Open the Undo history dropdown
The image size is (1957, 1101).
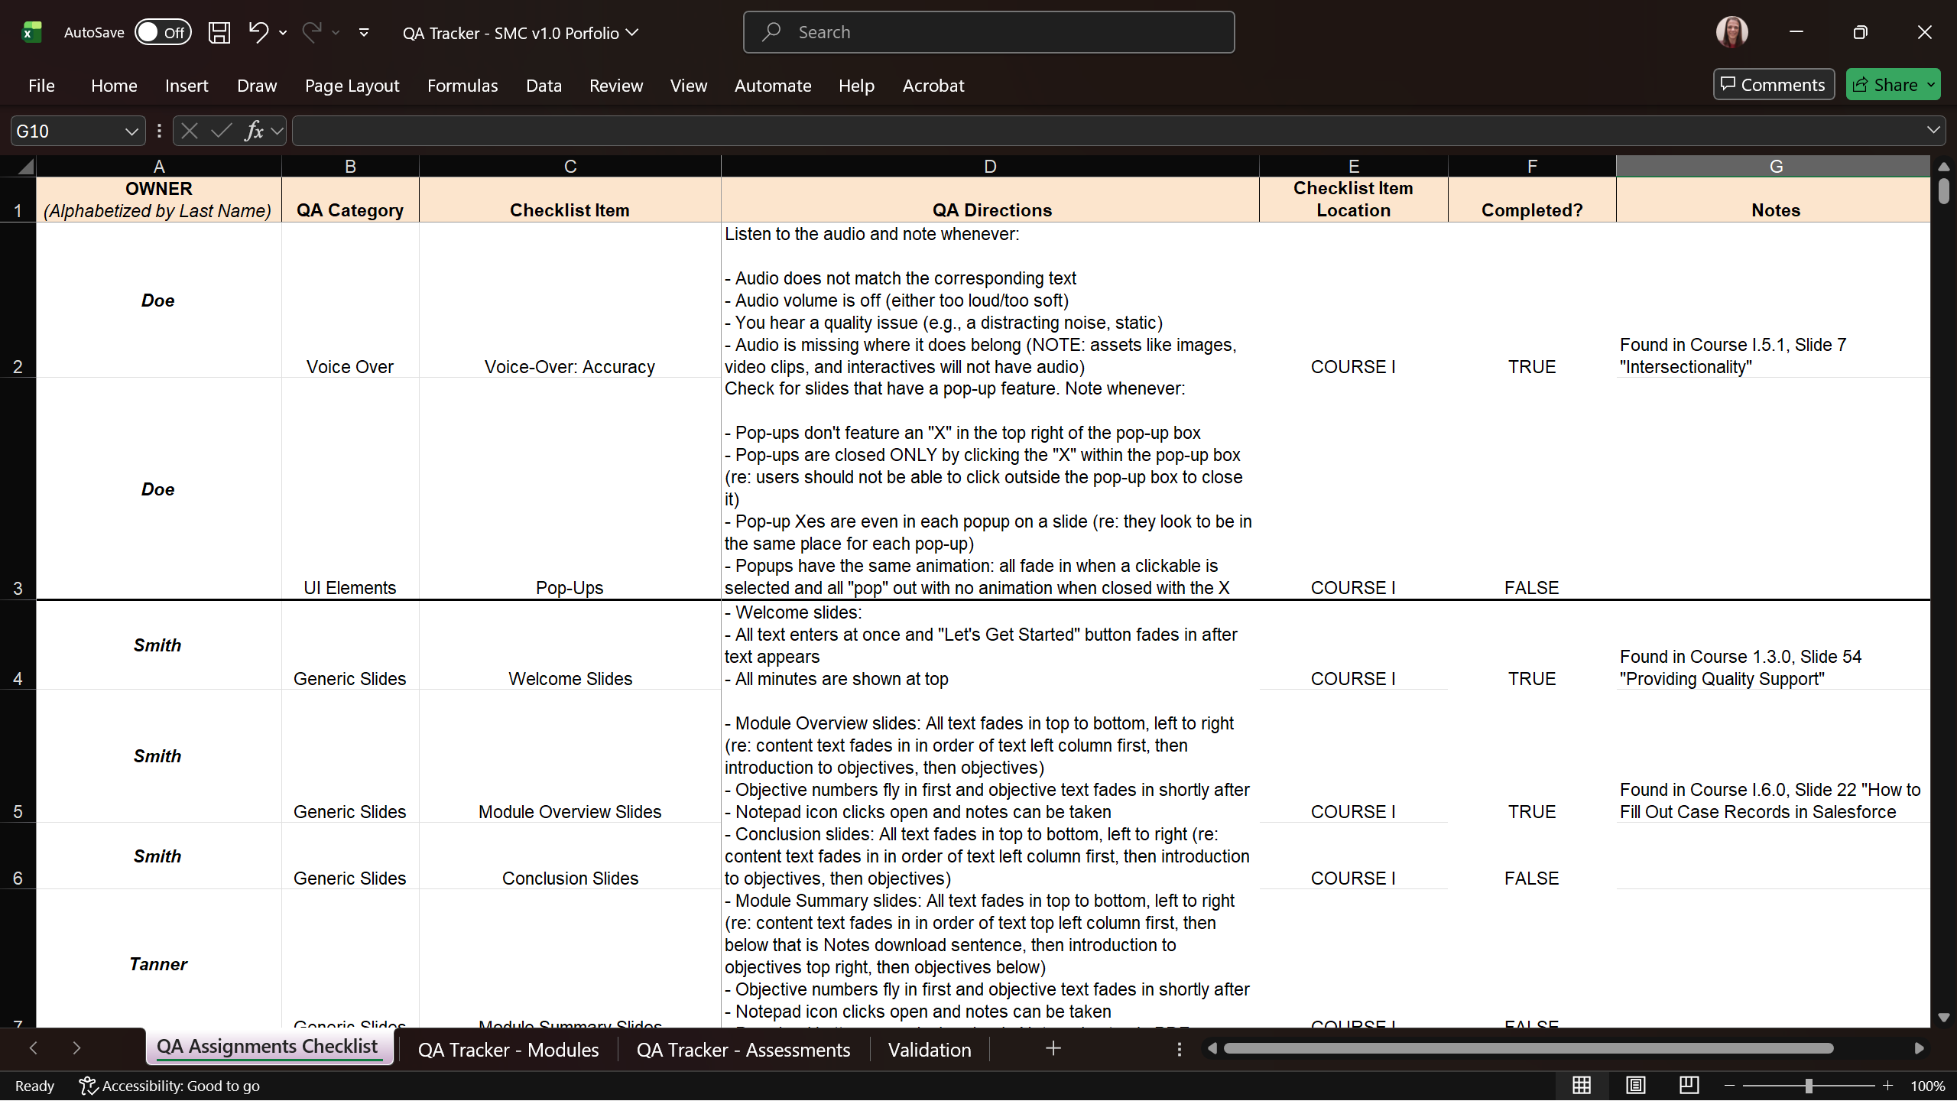(x=284, y=32)
